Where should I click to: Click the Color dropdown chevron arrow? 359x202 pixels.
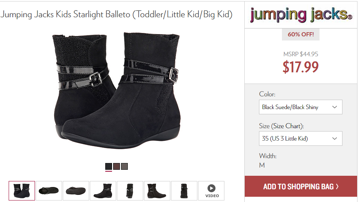pyautogui.click(x=335, y=107)
